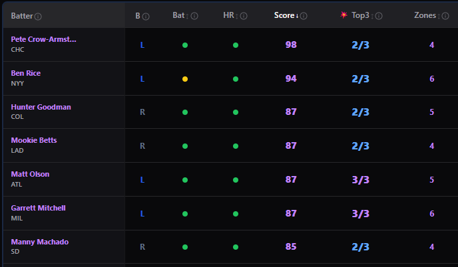Image resolution: width=458 pixels, height=267 pixels.
Task: Click Hunter Goodman's Zones value 5
Action: point(432,112)
